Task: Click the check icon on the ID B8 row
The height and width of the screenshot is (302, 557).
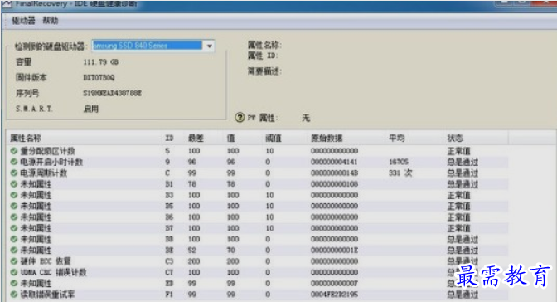Action: click(x=14, y=239)
